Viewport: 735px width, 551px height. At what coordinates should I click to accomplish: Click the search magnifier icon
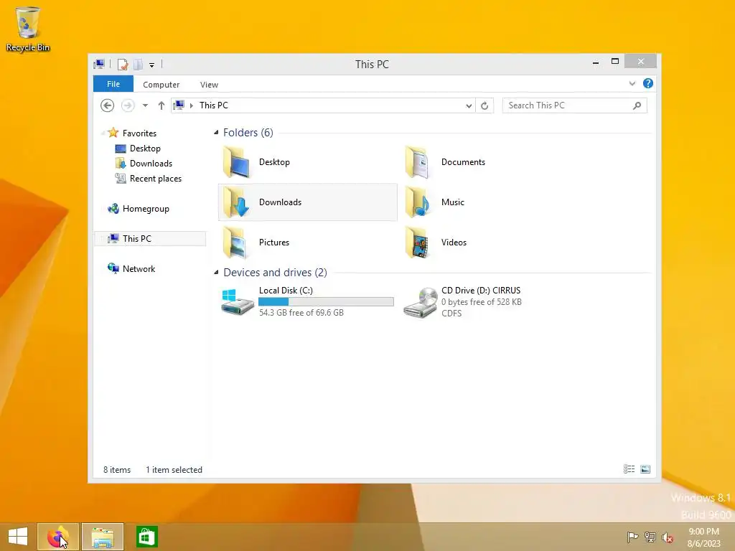pyautogui.click(x=637, y=105)
